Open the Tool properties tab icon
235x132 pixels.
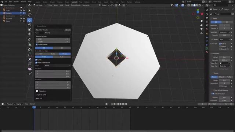point(207,10)
